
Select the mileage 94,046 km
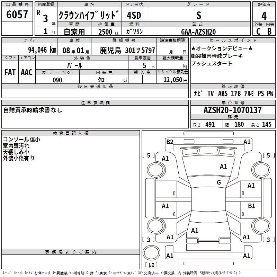(x=42, y=50)
